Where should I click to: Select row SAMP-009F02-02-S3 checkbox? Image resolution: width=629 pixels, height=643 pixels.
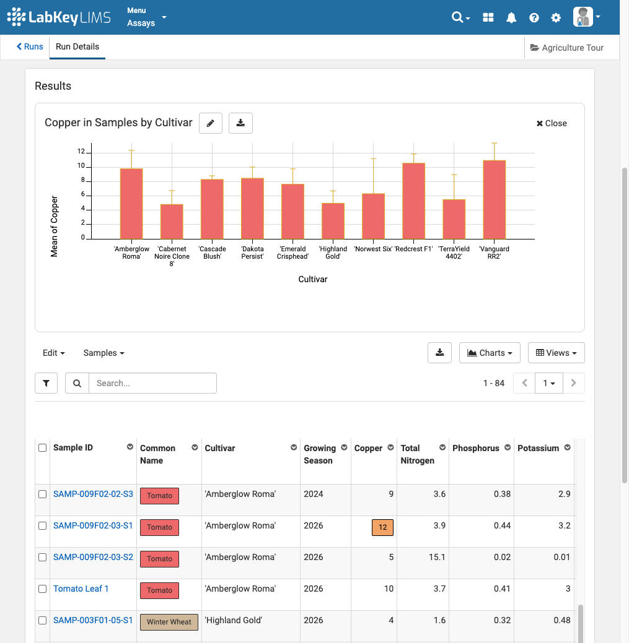[42, 494]
